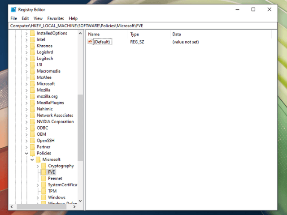Click the tree vertical scrollbar thumb
Screen dimensions: 287x215
(x=80, y=128)
